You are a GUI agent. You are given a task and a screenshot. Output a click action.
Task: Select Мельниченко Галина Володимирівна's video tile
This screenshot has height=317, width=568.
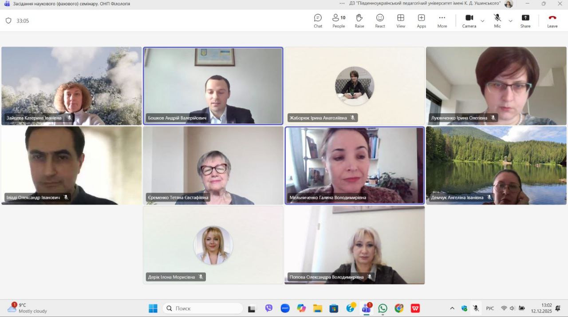click(355, 165)
